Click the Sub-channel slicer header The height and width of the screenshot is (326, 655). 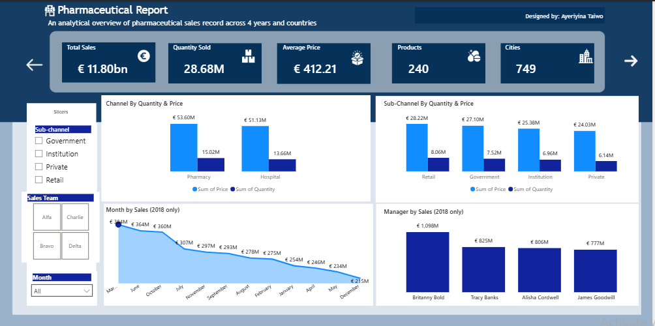[63, 129]
